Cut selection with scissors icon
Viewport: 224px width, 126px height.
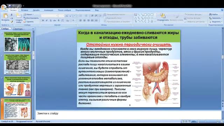coord(12,15)
